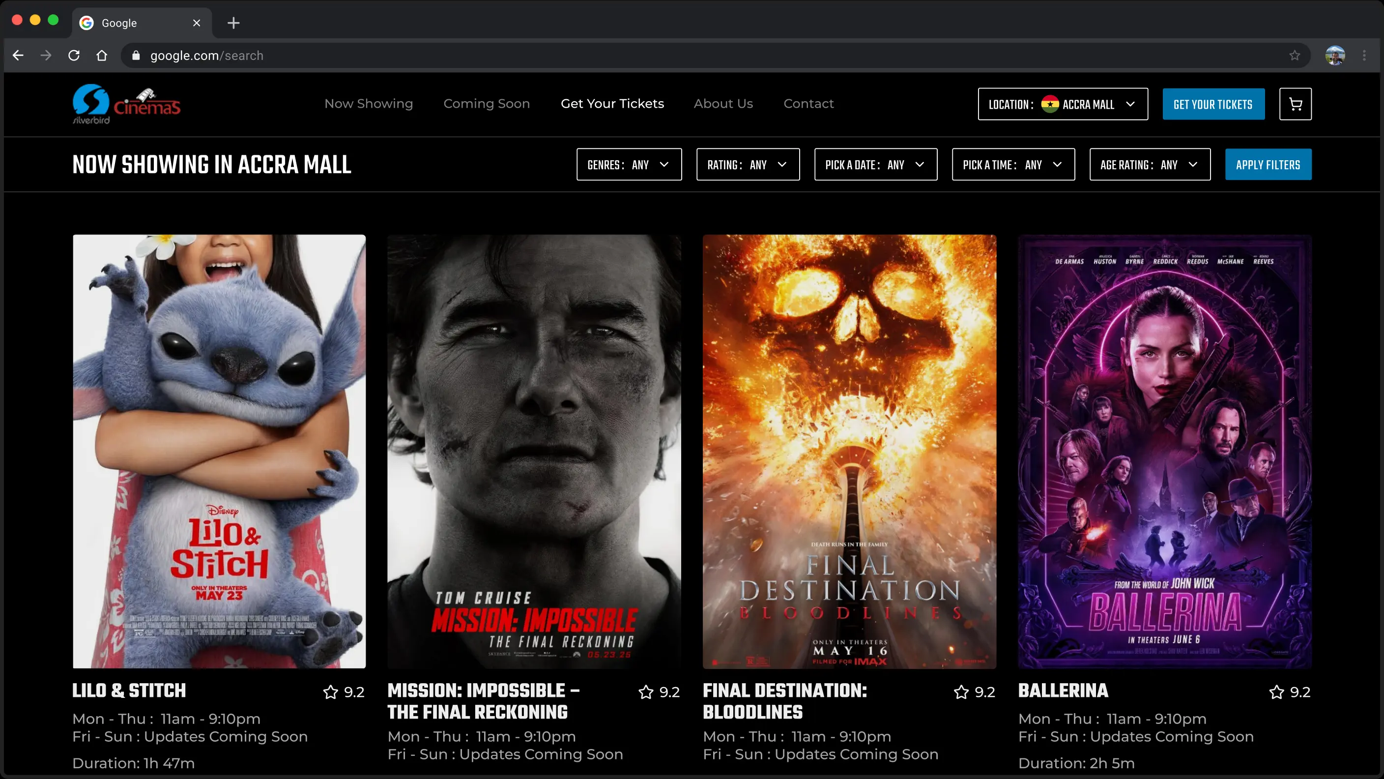Open the browser three-dot menu
This screenshot has height=779, width=1384.
1364,56
